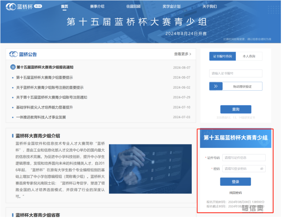Click the 2024-07-03 date text
The width and height of the screenshot is (282, 221).
point(182,117)
